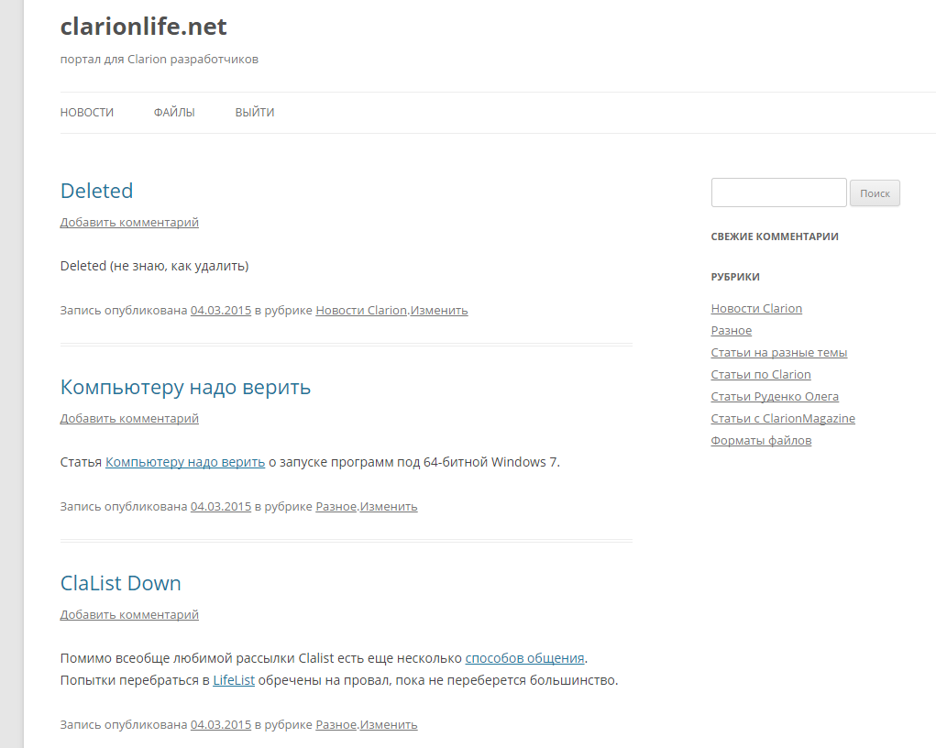Open the ClaList Down post title
The width and height of the screenshot is (936, 748).
tap(120, 583)
